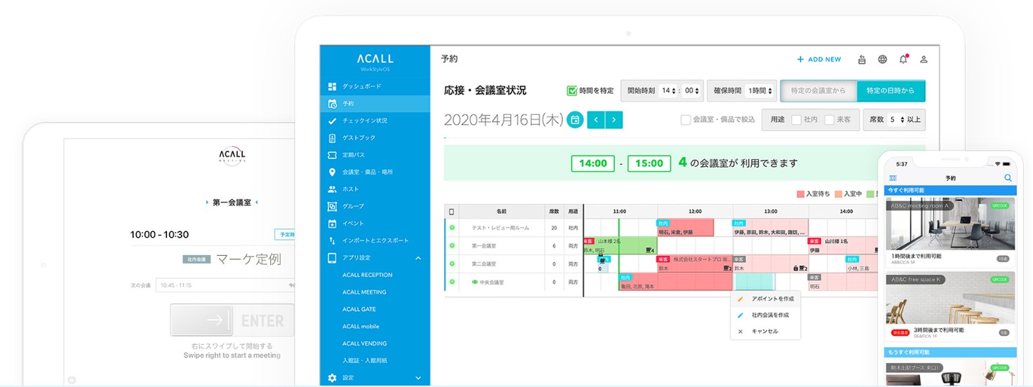Click the 設定 gear icon in sidebar
Screen dimensions: 1033x387
333,378
